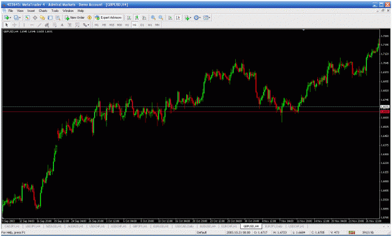Viewport: 392px width, 236px height.
Task: Select the Fibonacci Retracement tool
Action: coord(55,25)
